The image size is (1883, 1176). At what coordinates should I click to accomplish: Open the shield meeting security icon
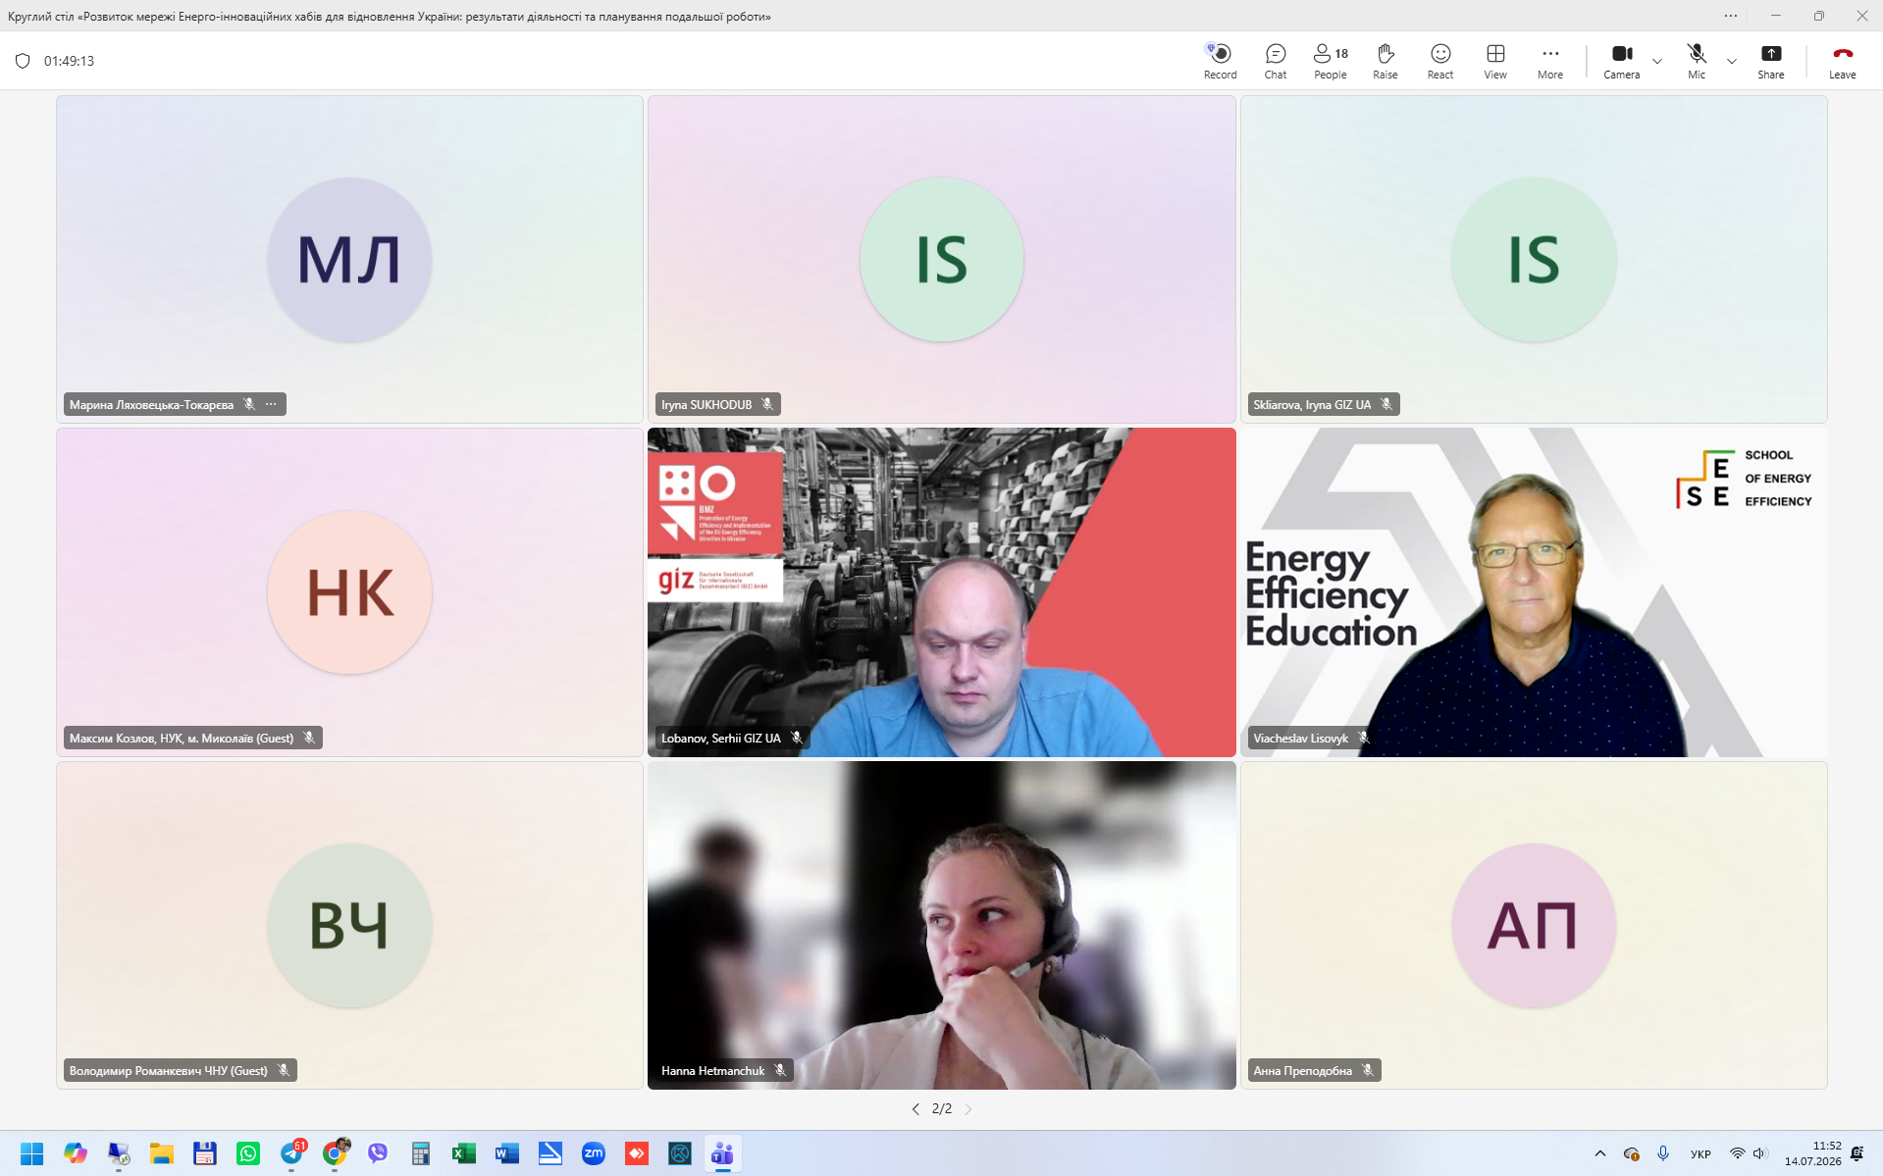pyautogui.click(x=23, y=61)
